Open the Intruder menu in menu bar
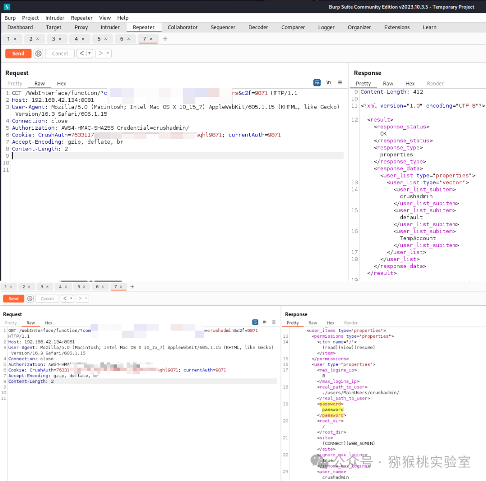This screenshot has width=486, height=481. tap(55, 18)
